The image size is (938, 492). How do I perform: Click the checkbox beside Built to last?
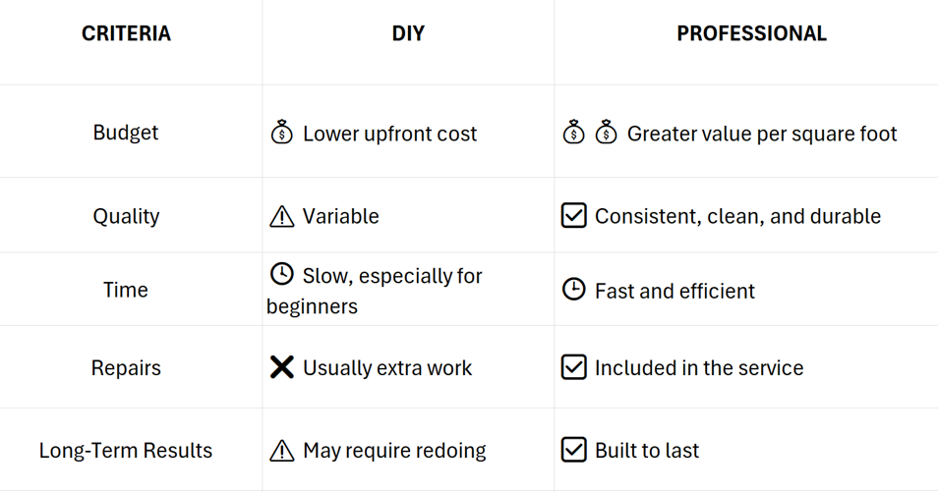tap(573, 450)
